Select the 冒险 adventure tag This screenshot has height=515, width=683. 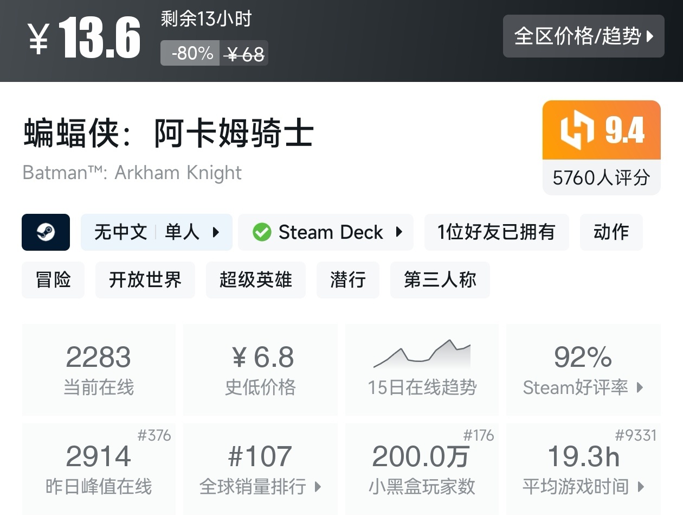[x=53, y=280]
